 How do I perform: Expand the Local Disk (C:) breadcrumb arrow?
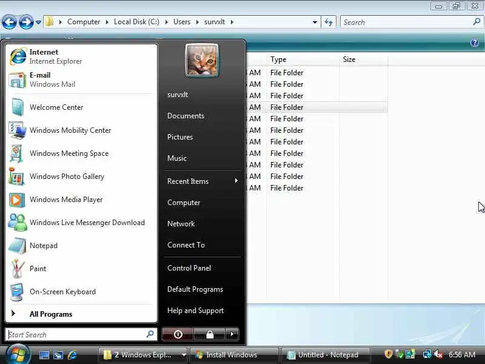tap(166, 22)
